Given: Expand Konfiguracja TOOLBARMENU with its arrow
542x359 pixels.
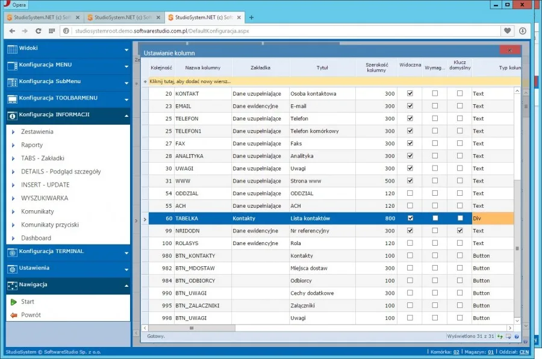Looking at the screenshot, I should [x=126, y=99].
